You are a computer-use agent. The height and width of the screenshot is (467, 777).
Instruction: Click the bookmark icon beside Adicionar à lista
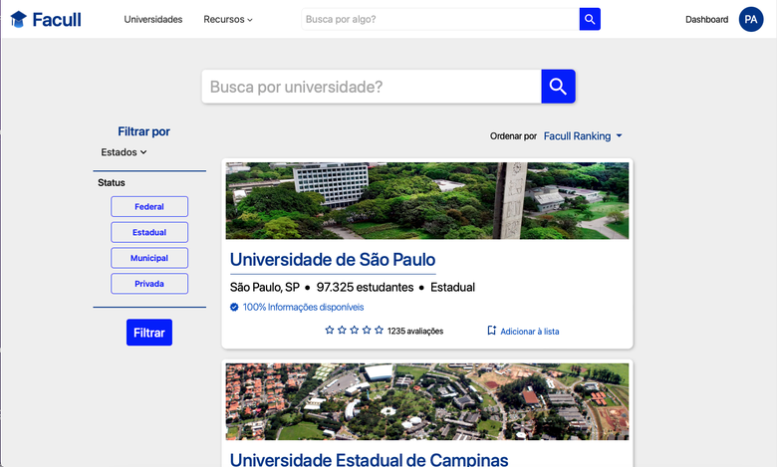[491, 331]
